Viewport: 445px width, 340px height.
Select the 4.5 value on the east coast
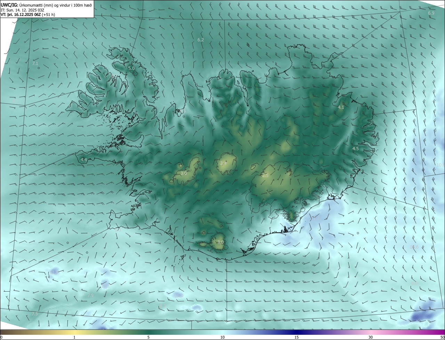(x=356, y=148)
